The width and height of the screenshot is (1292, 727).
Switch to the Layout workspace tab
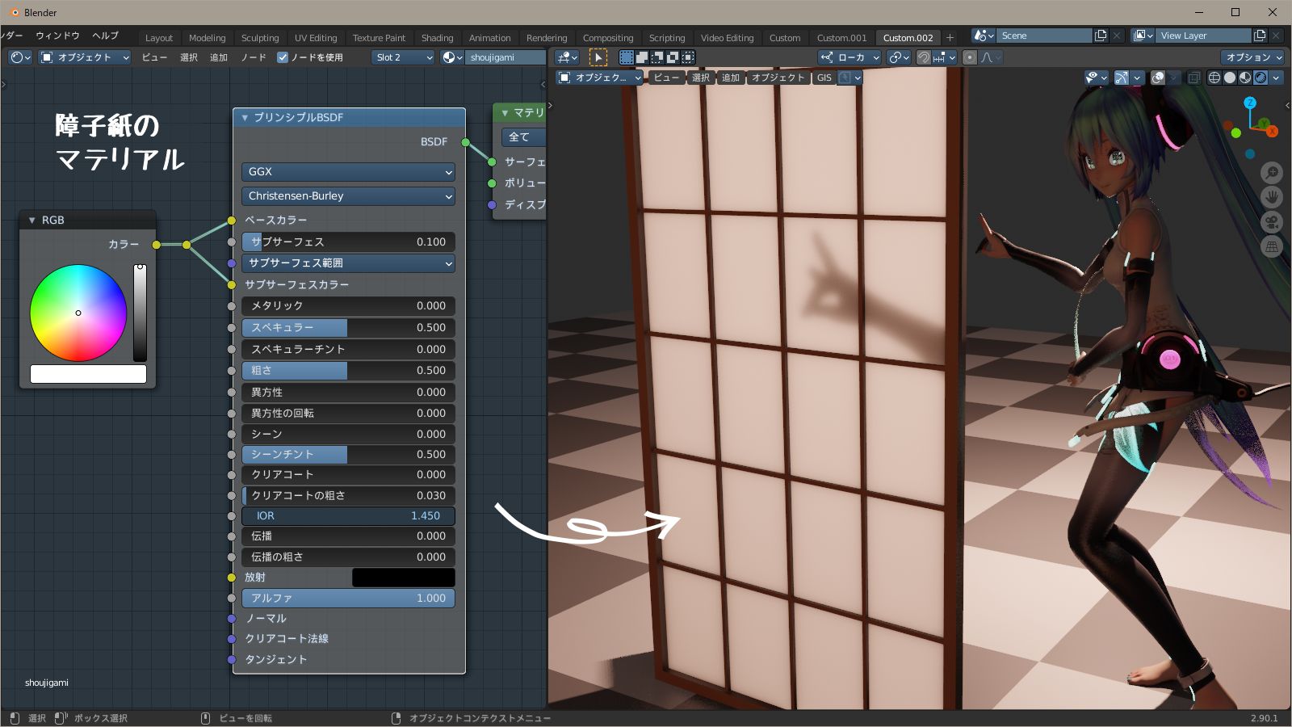[x=159, y=38]
